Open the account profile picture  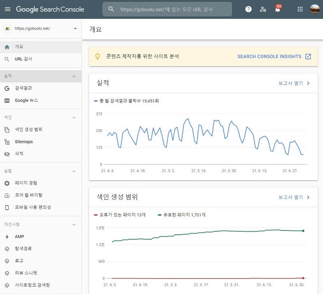[x=315, y=9]
